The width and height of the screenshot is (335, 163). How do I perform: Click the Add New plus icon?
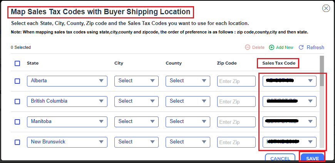[x=271, y=47]
